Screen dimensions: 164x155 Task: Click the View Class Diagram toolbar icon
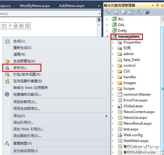pos(139,12)
